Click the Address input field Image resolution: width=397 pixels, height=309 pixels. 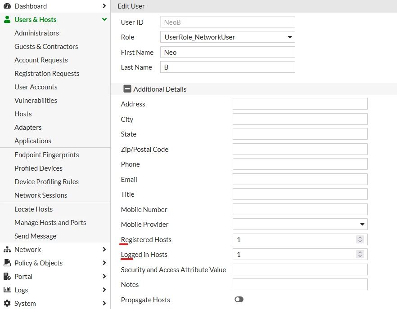tap(300, 104)
